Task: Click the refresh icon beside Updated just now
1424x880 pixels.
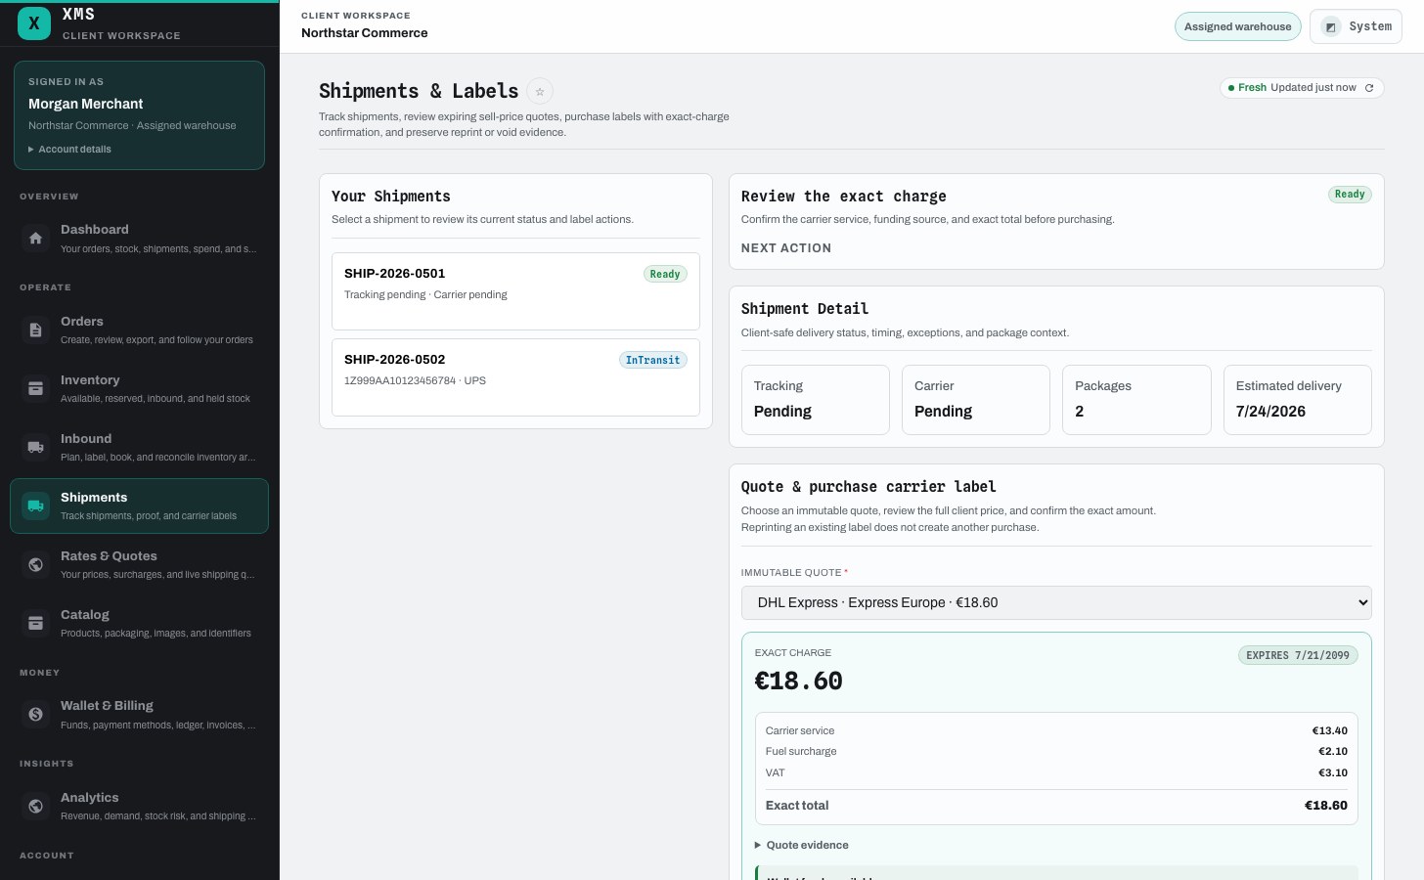Action: pyautogui.click(x=1369, y=88)
